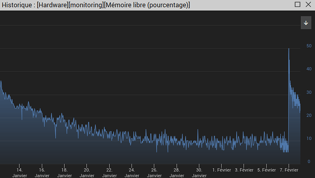The height and width of the screenshot is (178, 315).
Task: Click the peak of the 7 Février spike
Action: (289, 49)
